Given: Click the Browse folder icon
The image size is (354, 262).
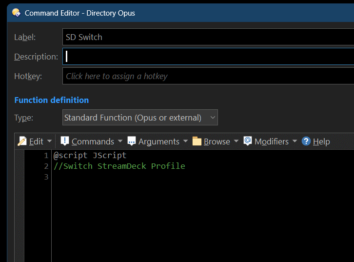Looking at the screenshot, I should point(197,141).
